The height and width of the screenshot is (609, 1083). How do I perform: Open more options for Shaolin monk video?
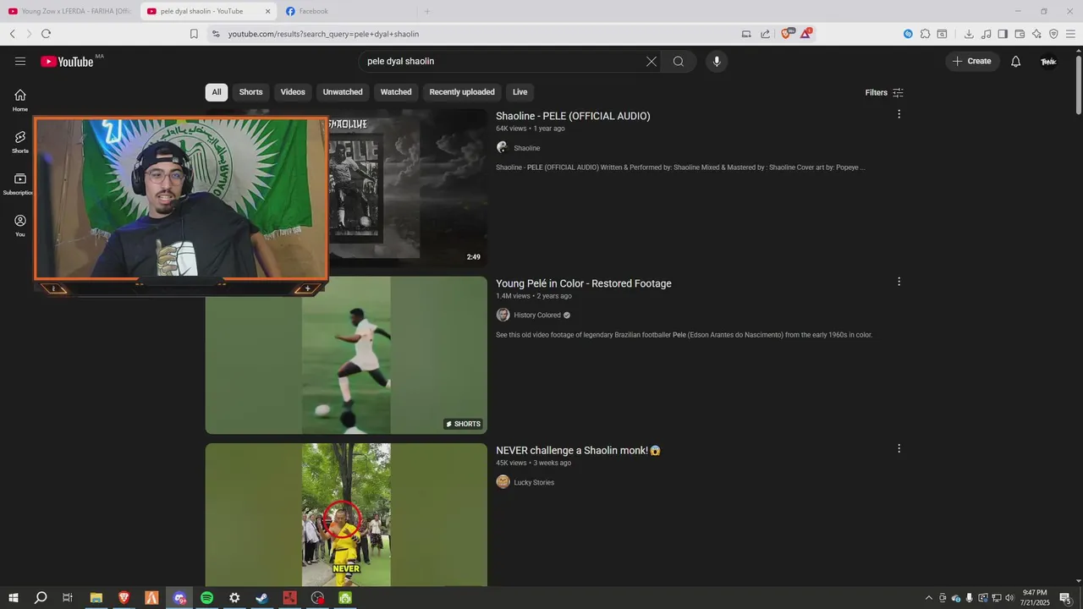899,448
